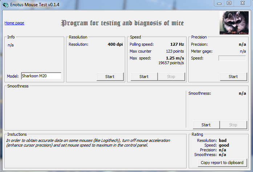Image resolution: width=253 pixels, height=172 pixels.
Task: Click the 127 Hz polling speed value
Action: 177,44
